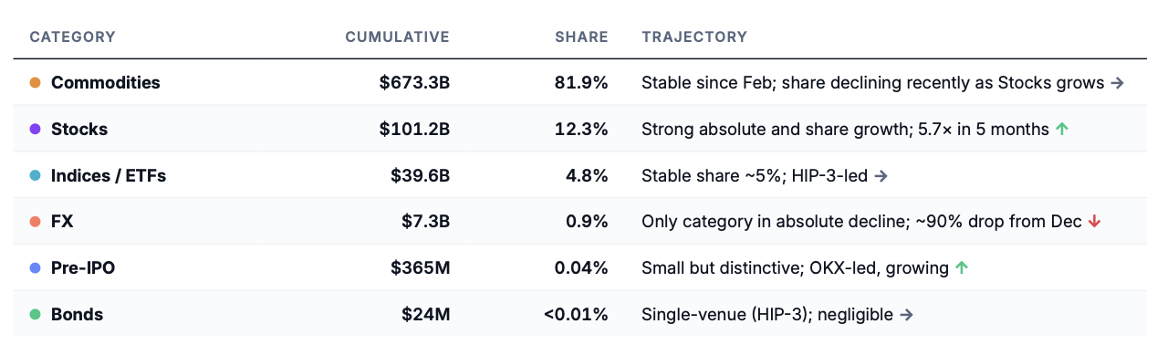Sort by the CUMULATIVE column header

(397, 37)
